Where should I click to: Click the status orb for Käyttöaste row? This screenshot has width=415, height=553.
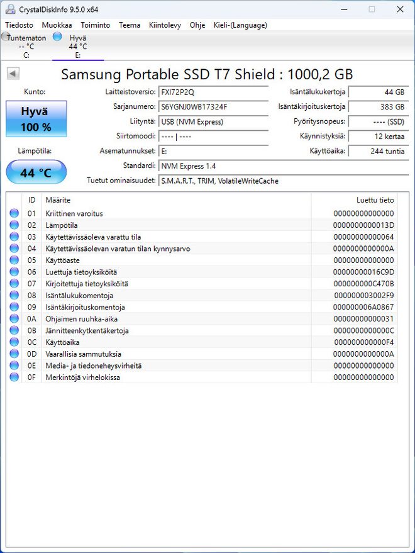coord(14,260)
